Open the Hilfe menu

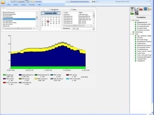39,5
